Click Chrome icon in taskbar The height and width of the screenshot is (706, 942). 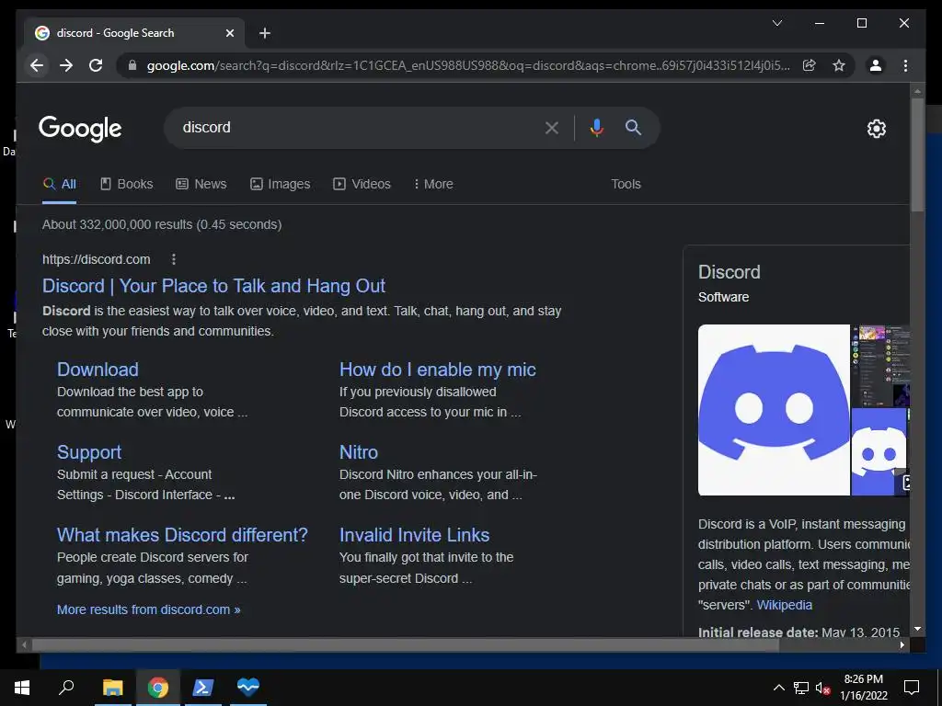[158, 688]
